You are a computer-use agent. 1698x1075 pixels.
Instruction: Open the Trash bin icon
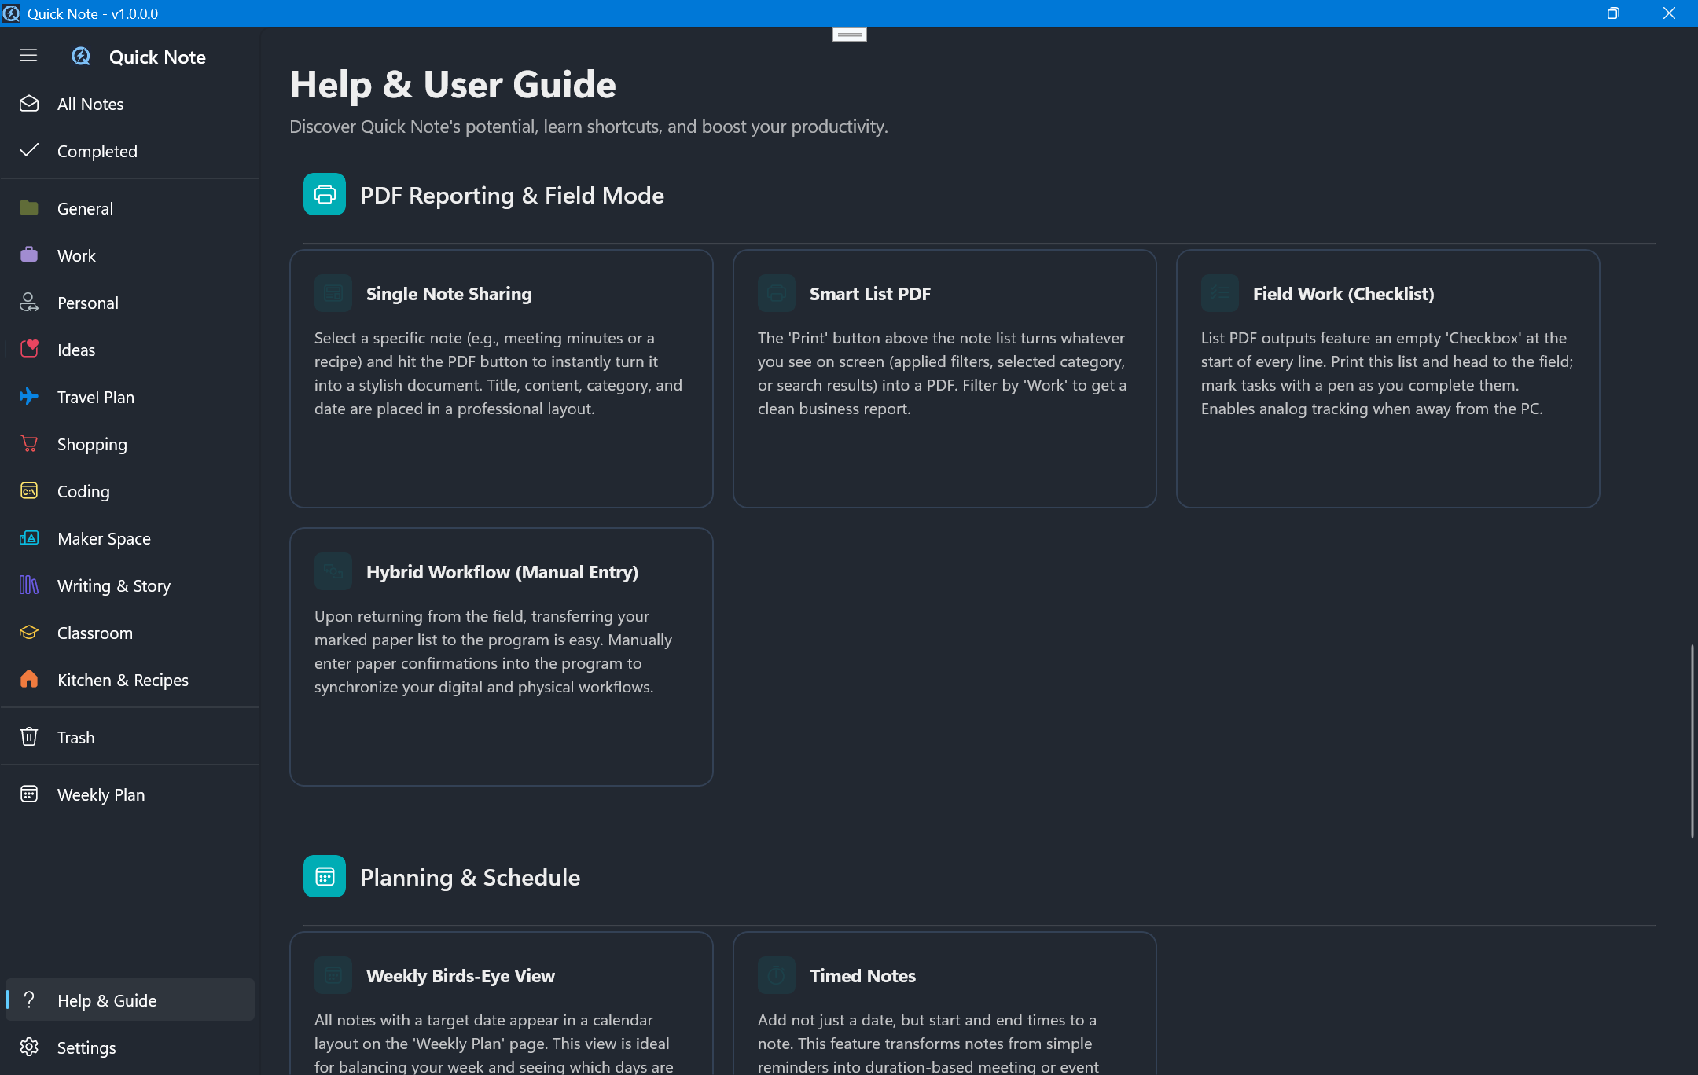(x=29, y=737)
